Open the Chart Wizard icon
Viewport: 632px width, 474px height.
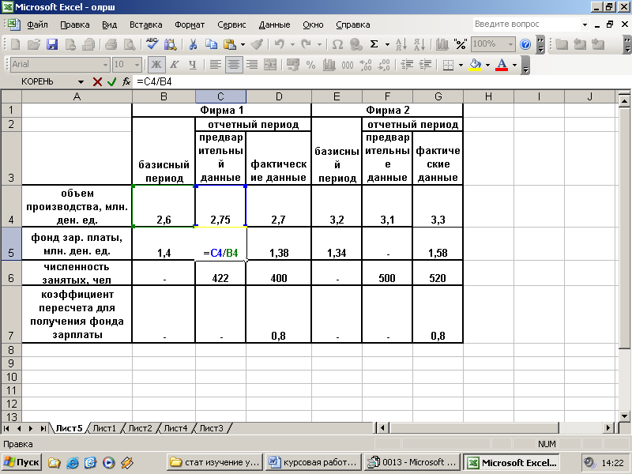(442, 44)
